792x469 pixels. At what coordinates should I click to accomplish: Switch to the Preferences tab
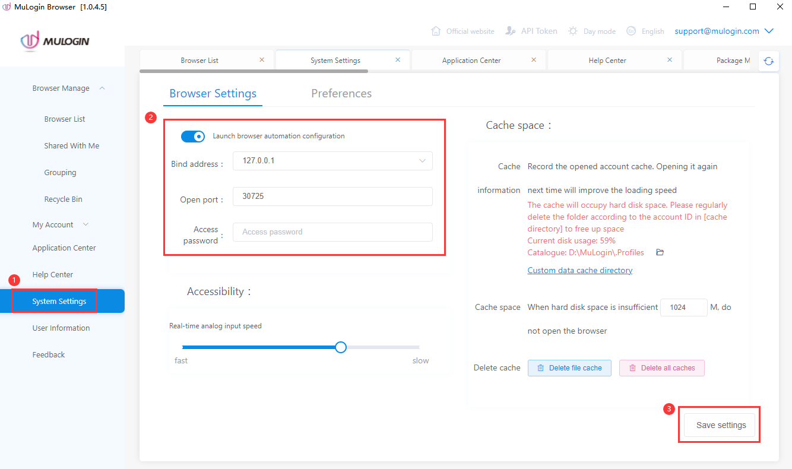pos(341,93)
